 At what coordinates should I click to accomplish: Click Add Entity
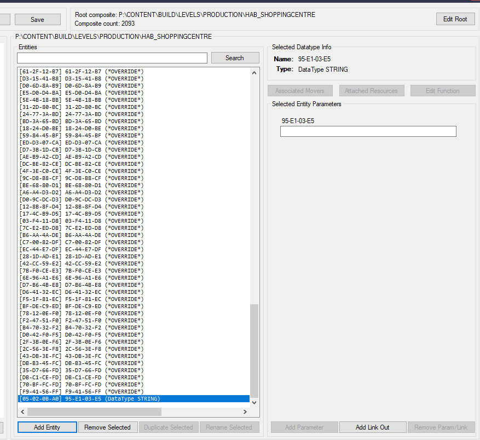point(47,427)
